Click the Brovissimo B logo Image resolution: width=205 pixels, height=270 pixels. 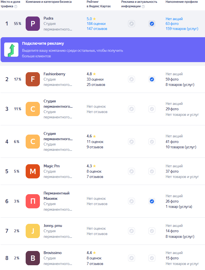tap(33, 258)
